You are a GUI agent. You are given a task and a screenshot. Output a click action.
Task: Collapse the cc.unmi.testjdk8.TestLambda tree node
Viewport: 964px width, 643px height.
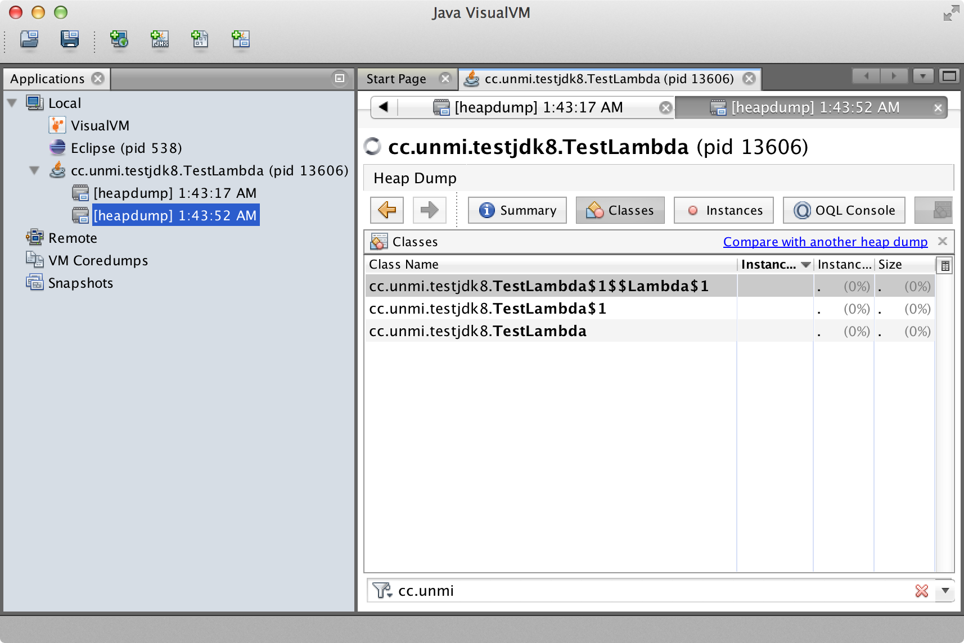pos(35,170)
